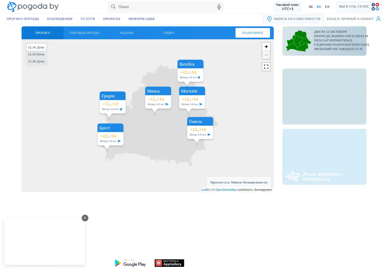Open the Услуги menu
The height and width of the screenshot is (269, 388).
click(x=88, y=19)
